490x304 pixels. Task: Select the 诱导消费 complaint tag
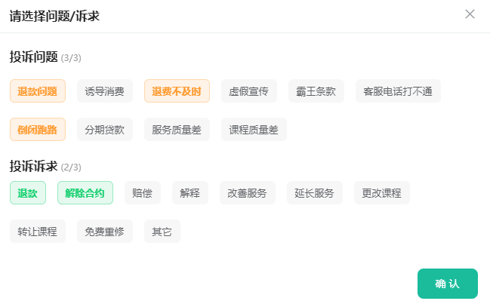105,91
